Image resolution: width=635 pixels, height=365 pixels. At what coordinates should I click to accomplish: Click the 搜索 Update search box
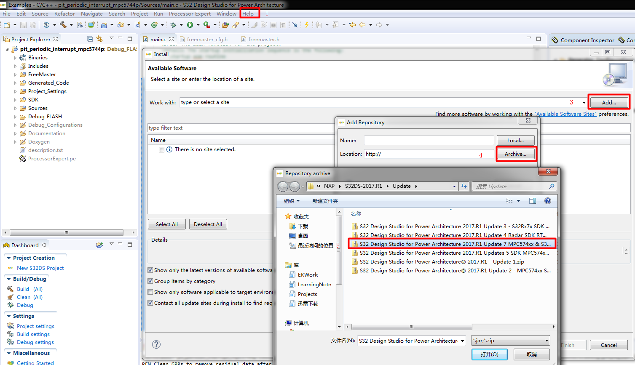(514, 186)
